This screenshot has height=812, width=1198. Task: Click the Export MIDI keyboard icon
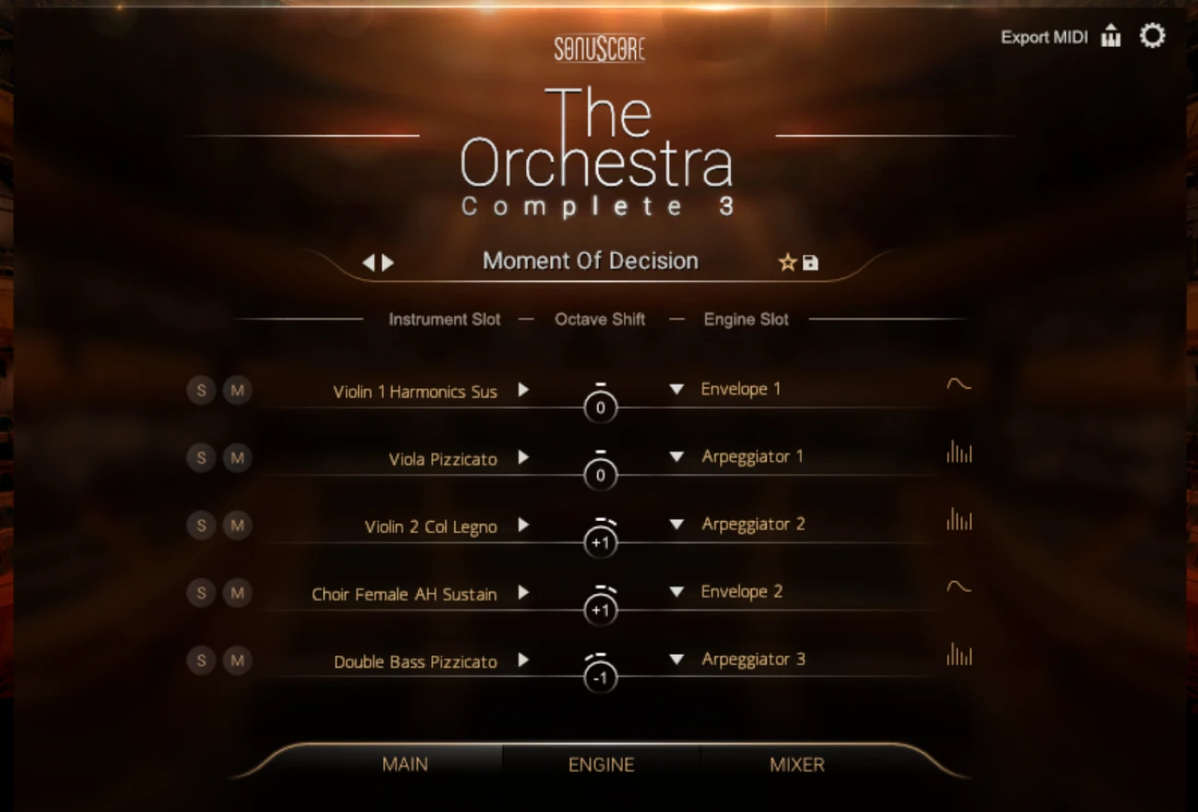click(1111, 37)
